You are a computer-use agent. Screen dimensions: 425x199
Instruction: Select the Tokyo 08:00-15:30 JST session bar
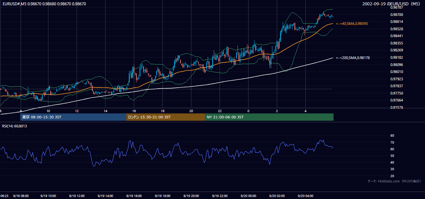pyautogui.click(x=73, y=117)
